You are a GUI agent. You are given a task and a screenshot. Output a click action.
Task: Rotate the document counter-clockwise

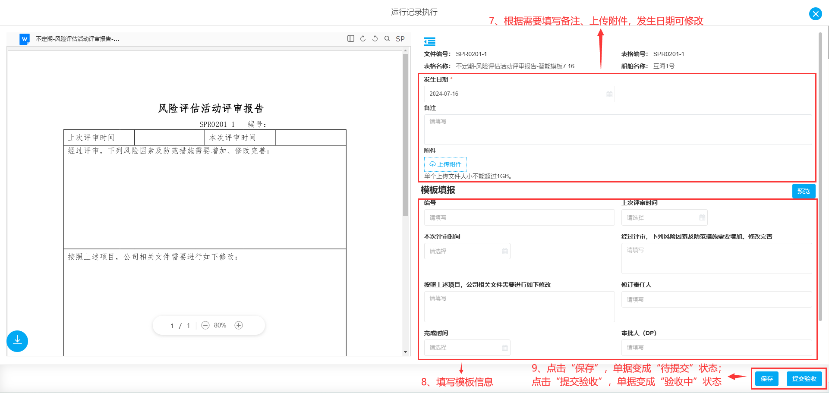click(375, 38)
